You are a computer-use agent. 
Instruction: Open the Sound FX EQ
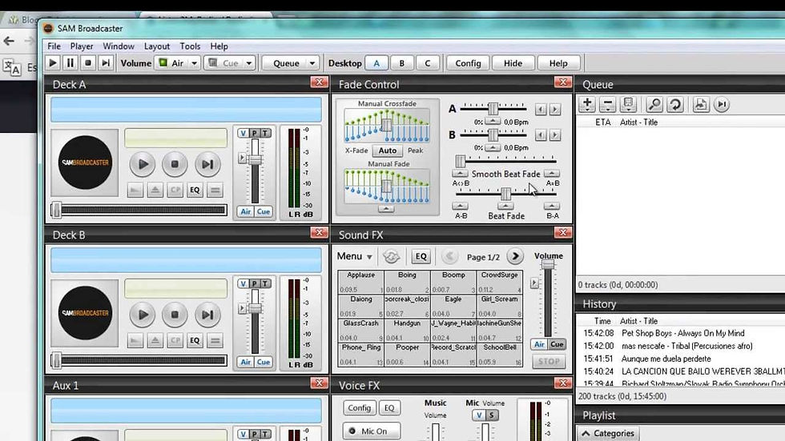[x=421, y=256]
